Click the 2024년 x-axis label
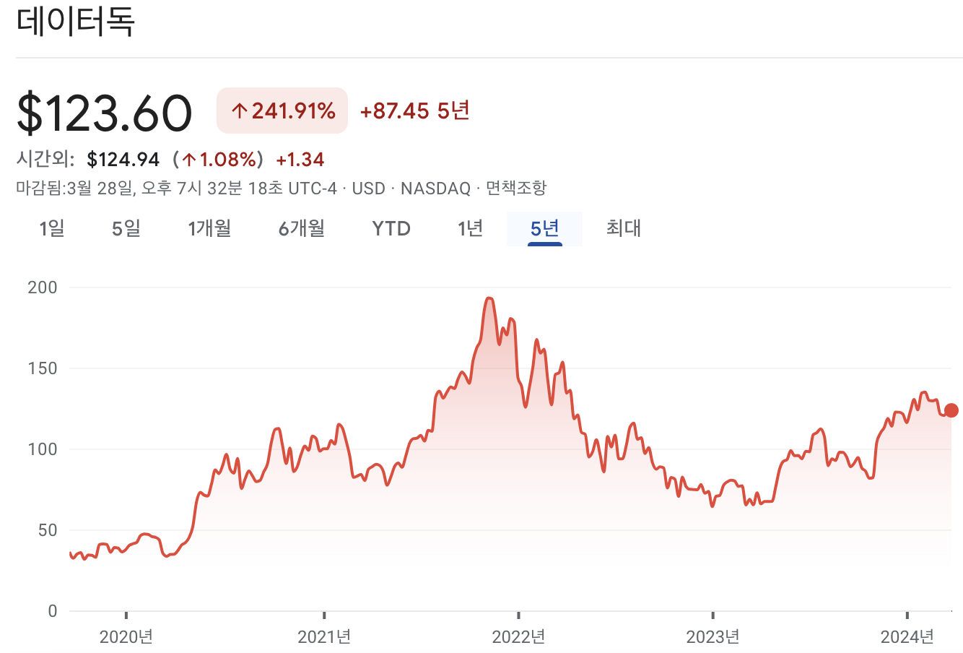963x653 pixels. 907,636
